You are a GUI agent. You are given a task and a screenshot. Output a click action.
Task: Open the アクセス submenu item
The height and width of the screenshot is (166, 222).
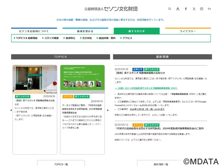tap(126, 38)
